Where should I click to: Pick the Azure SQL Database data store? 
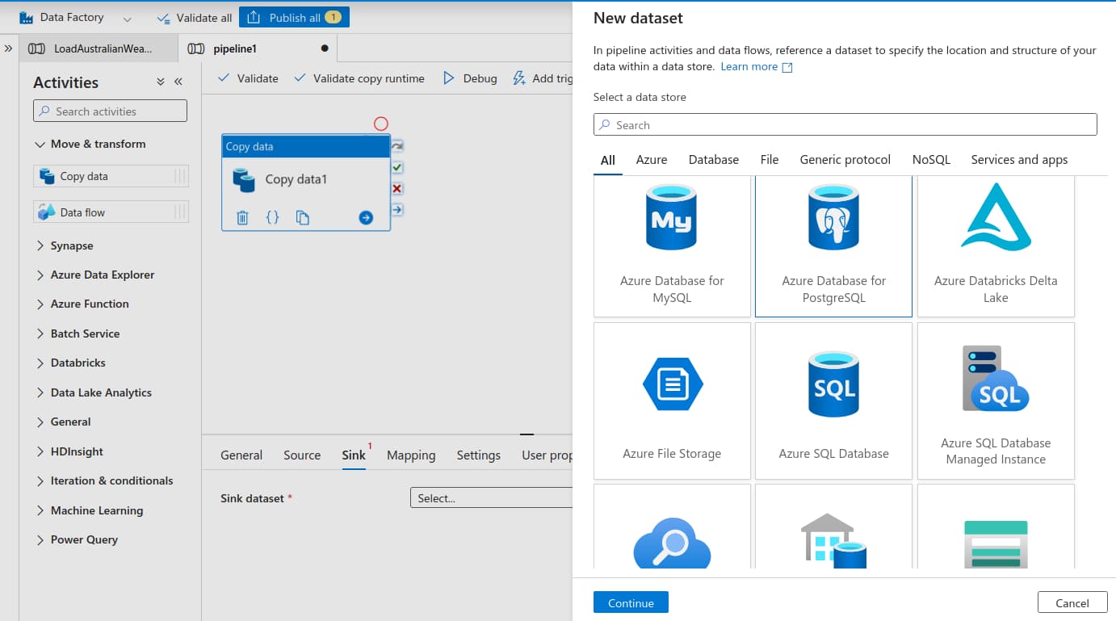pos(833,400)
